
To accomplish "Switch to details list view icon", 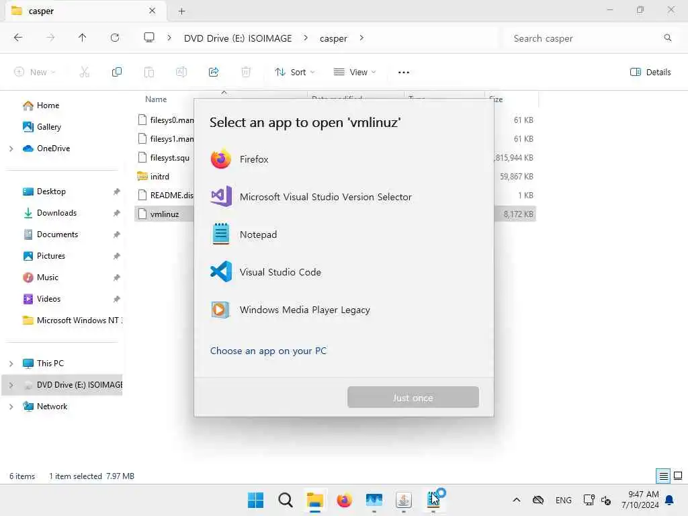I will point(663,476).
